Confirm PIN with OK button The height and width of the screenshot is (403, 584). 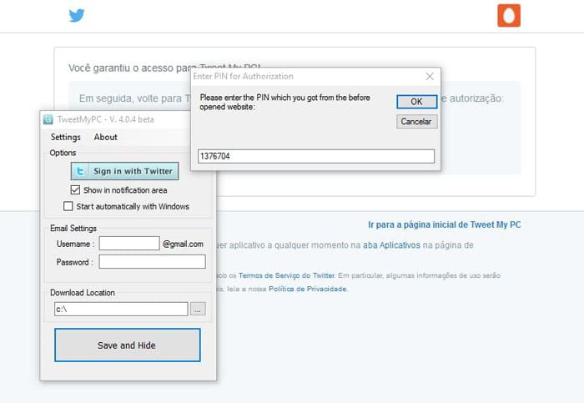click(417, 102)
